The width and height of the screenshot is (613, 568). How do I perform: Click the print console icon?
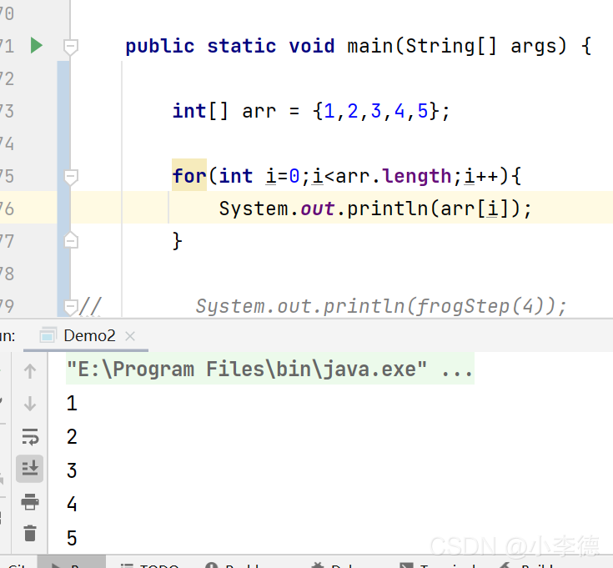(30, 501)
